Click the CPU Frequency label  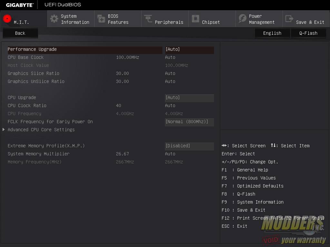click(24, 114)
